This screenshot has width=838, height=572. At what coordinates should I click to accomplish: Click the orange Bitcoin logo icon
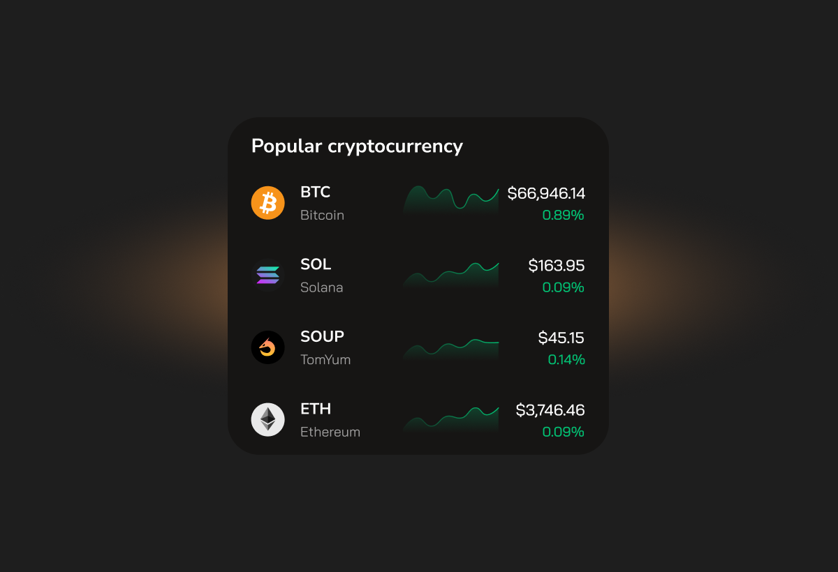click(x=268, y=203)
